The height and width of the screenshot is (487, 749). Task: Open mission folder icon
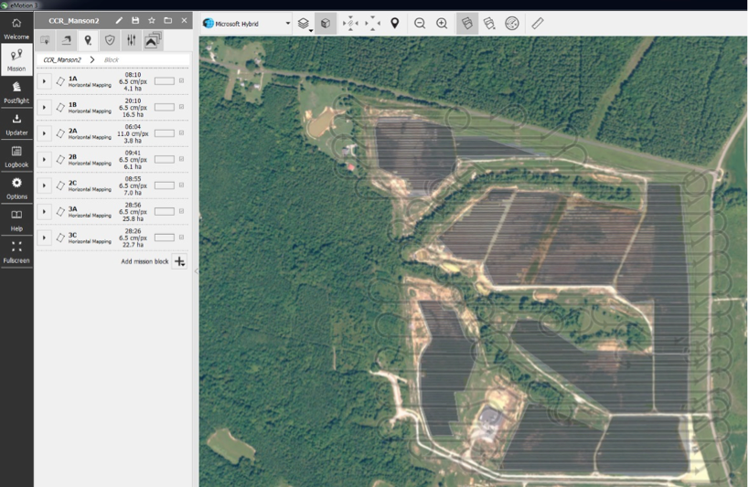pos(167,20)
